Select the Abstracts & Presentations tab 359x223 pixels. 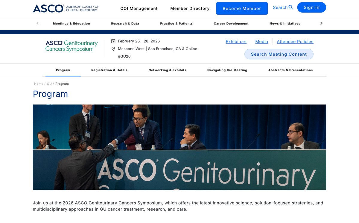(x=290, y=70)
